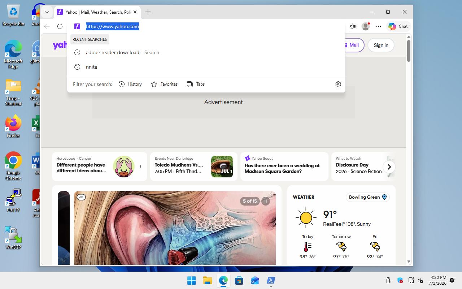Image resolution: width=462 pixels, height=289 pixels.
Task: Open the Horoscope card three-dot menu
Action: pyautogui.click(x=140, y=167)
